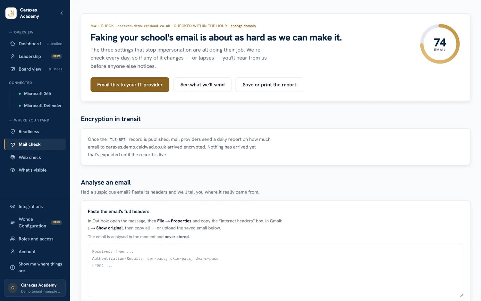Open Roles and access people icon
This screenshot has height=301, width=481.
coord(13,239)
